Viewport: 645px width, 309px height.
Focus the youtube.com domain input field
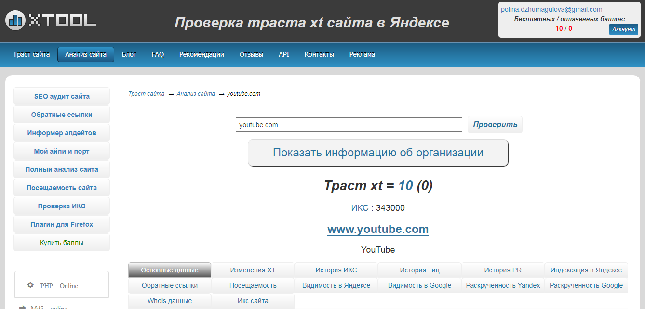349,125
